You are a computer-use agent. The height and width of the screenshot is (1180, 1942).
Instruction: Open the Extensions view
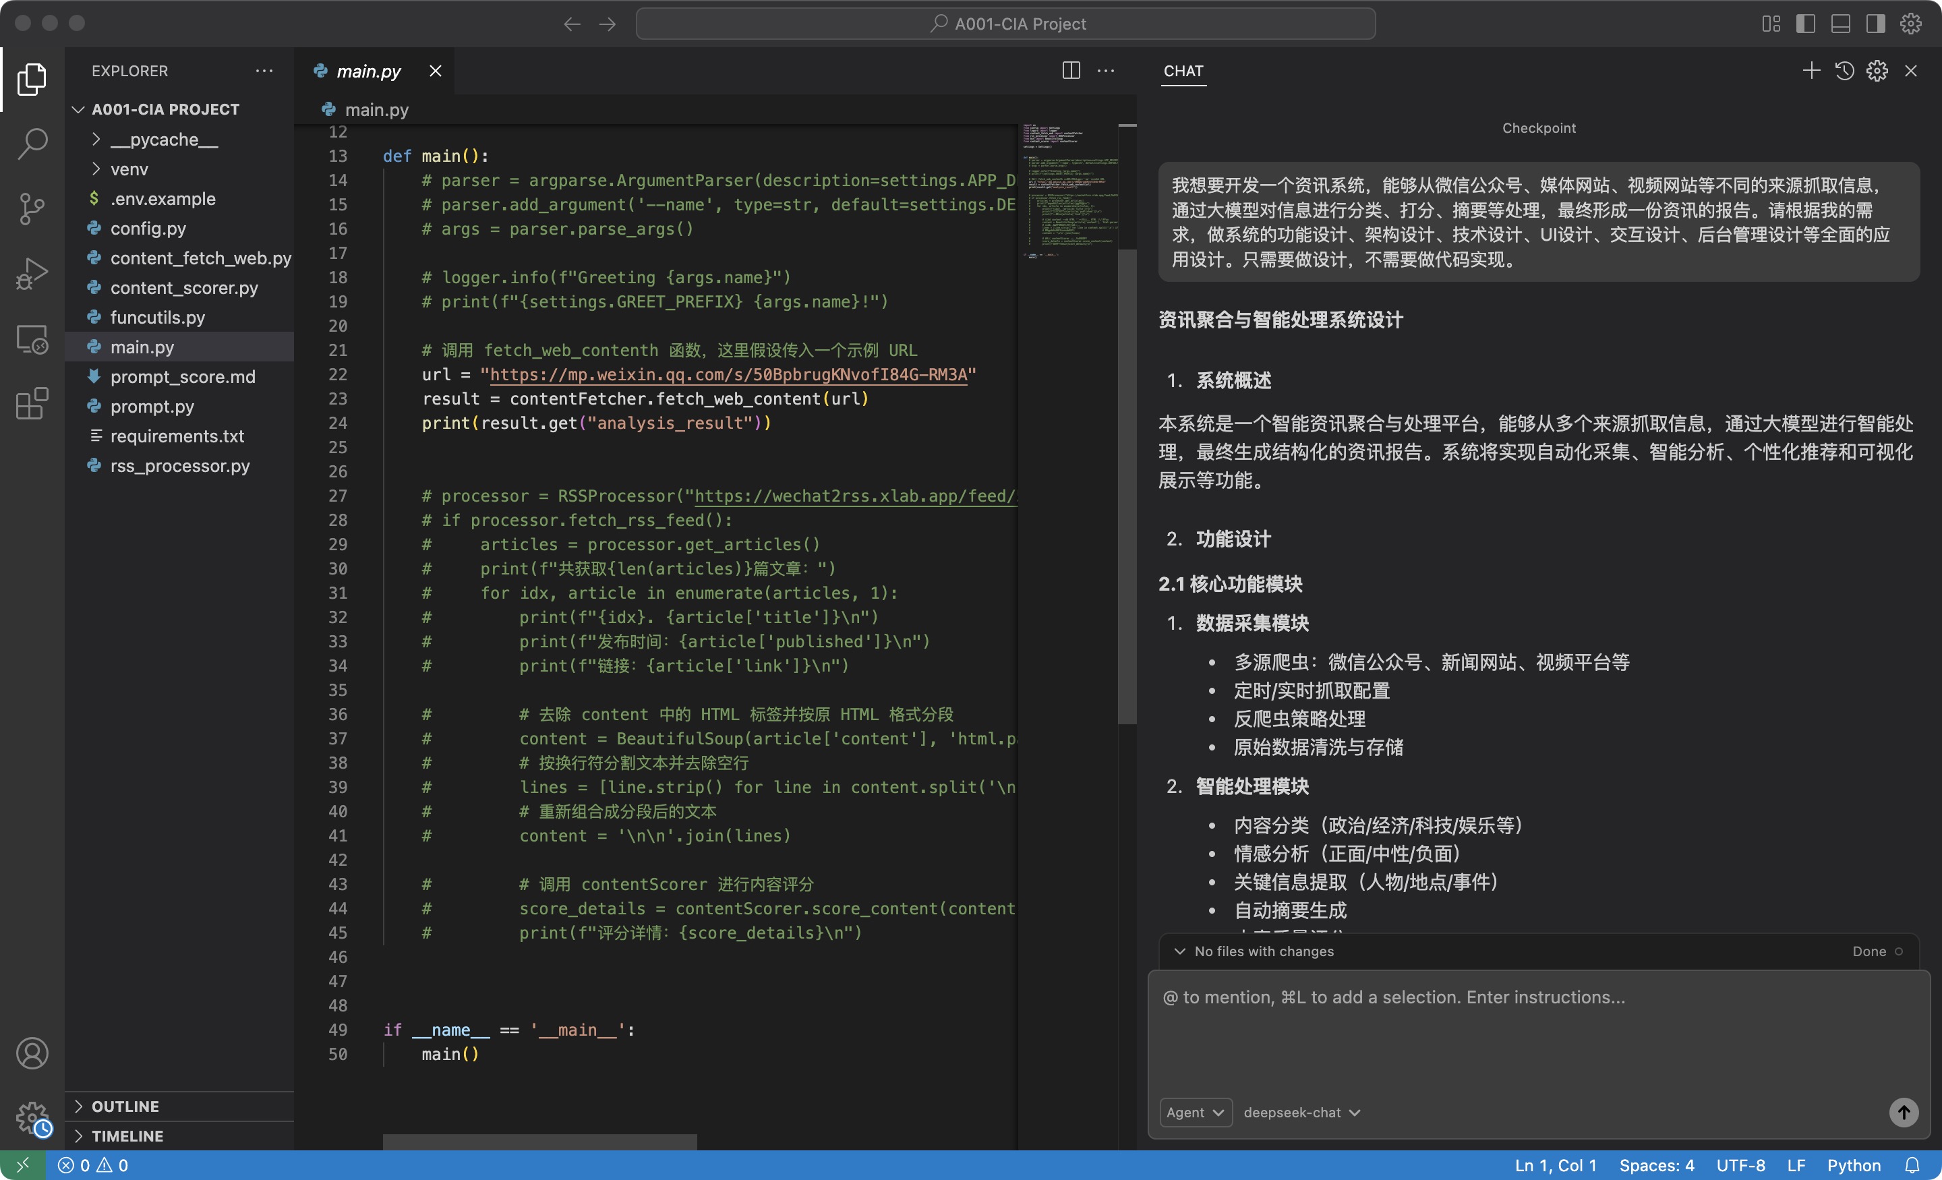32,405
